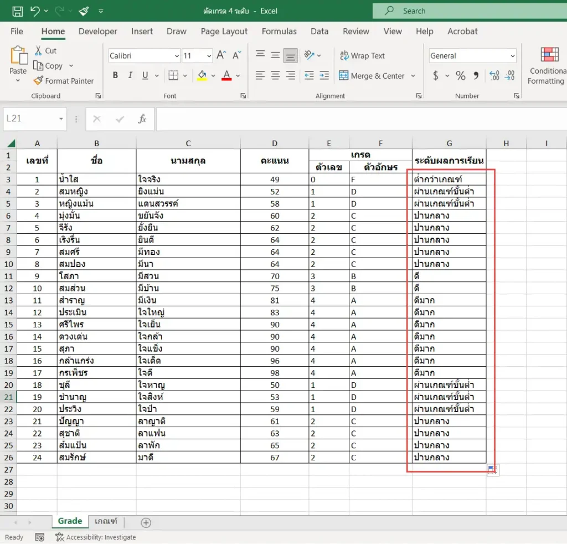567x544 pixels.
Task: Click the Insert Function fx icon
Action: pos(142,119)
